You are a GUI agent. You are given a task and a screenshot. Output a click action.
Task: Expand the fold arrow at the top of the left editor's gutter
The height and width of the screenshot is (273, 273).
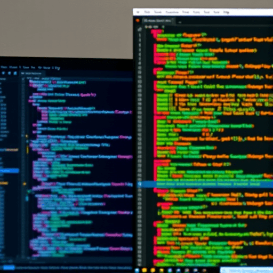(23, 79)
